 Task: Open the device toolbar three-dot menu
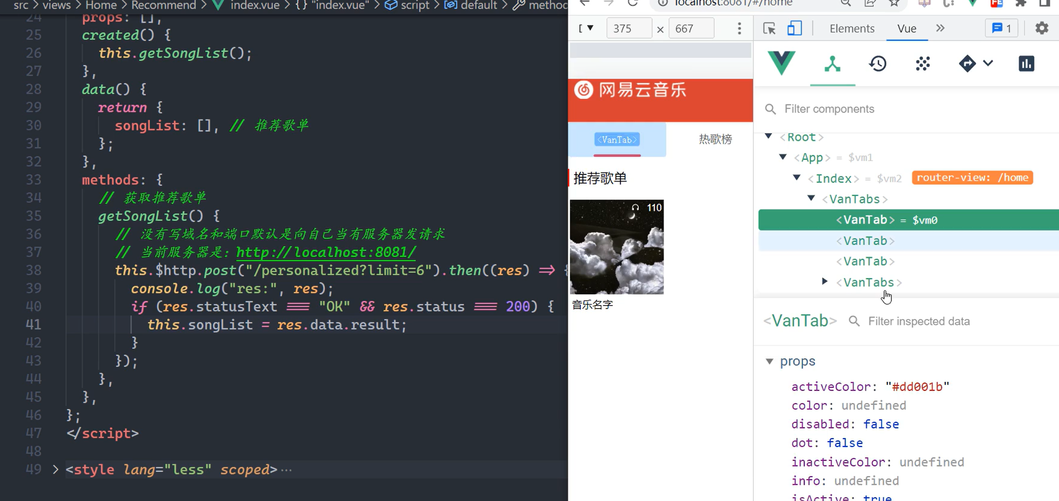pyautogui.click(x=739, y=28)
